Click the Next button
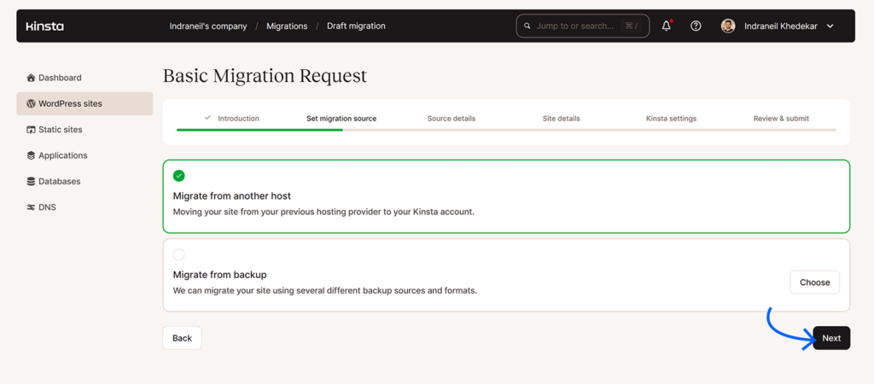This screenshot has height=384, width=874. (x=831, y=338)
